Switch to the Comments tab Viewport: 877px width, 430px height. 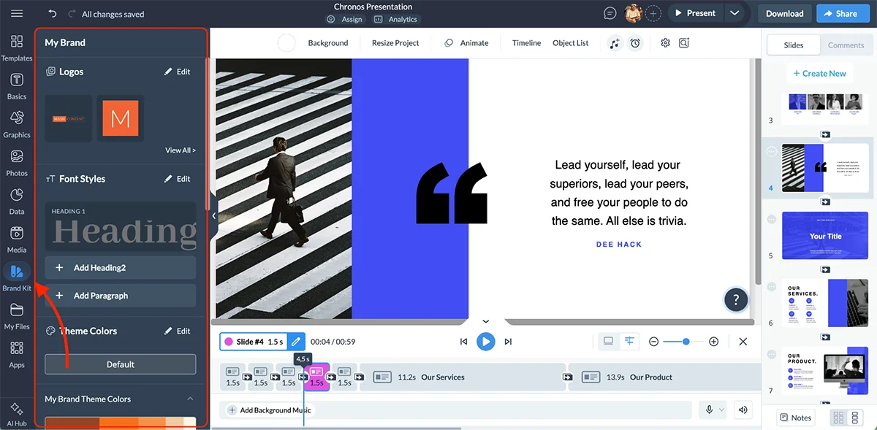(x=846, y=45)
